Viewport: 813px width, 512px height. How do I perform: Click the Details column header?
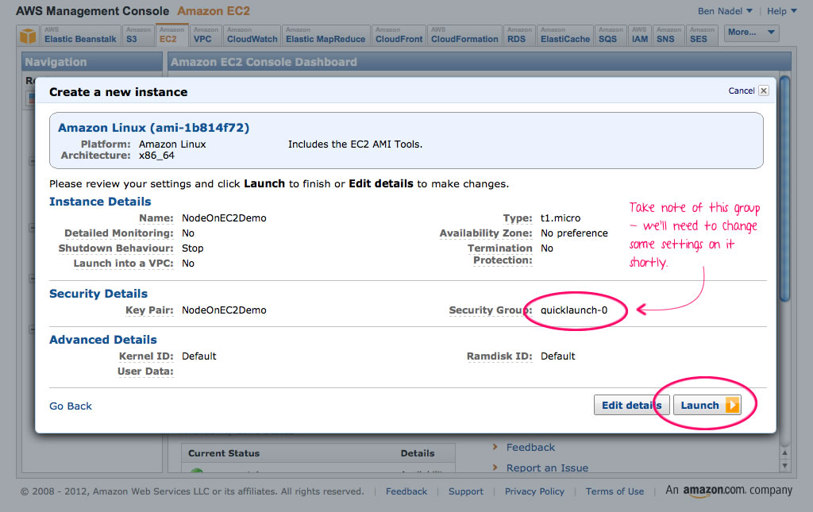(418, 453)
